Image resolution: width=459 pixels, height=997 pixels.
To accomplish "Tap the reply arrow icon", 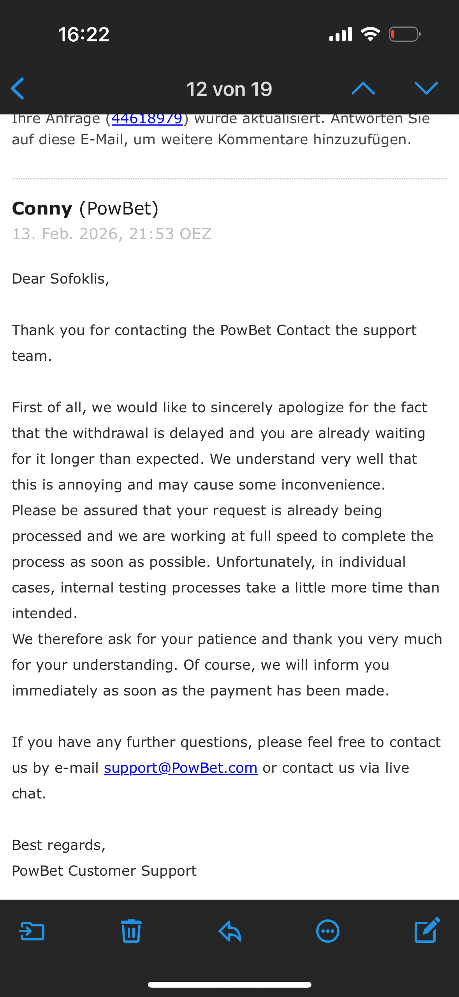I will pos(230,931).
